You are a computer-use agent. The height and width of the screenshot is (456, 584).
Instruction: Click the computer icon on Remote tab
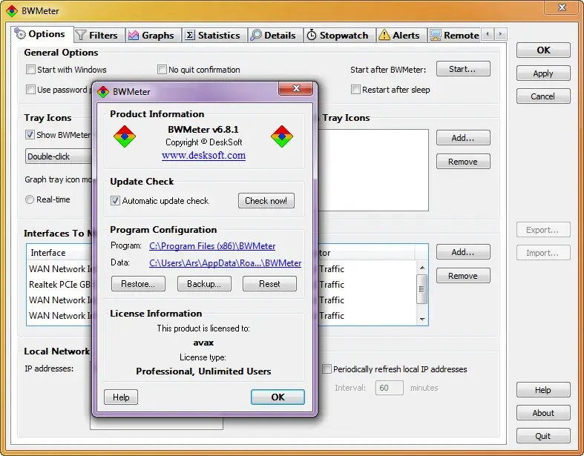pos(435,36)
